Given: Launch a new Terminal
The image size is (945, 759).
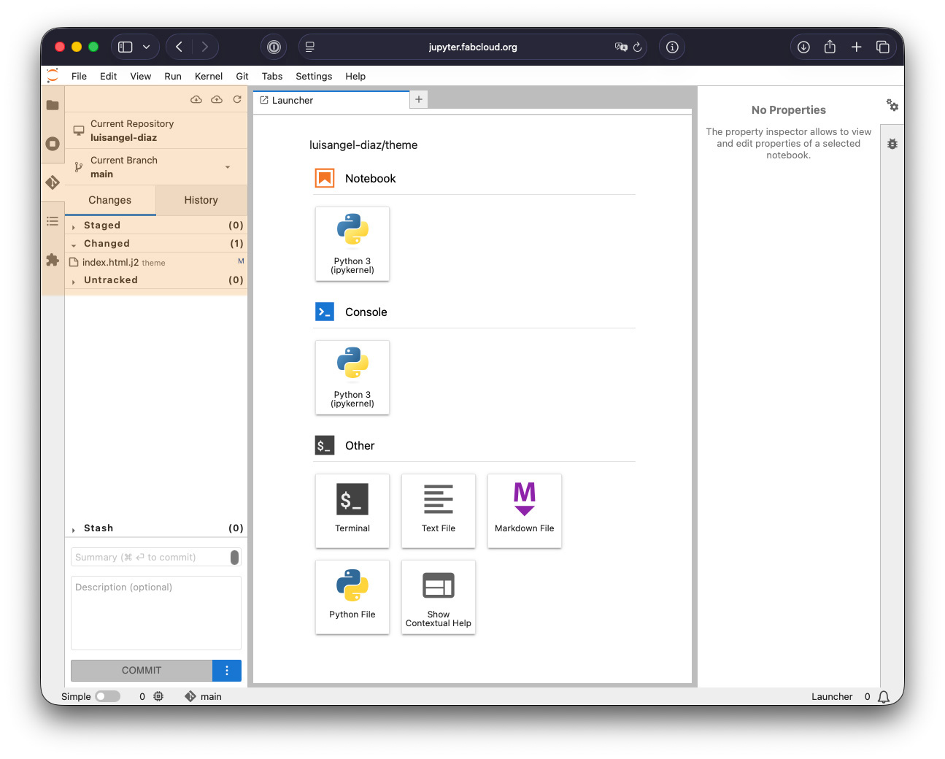Looking at the screenshot, I should coord(352,511).
